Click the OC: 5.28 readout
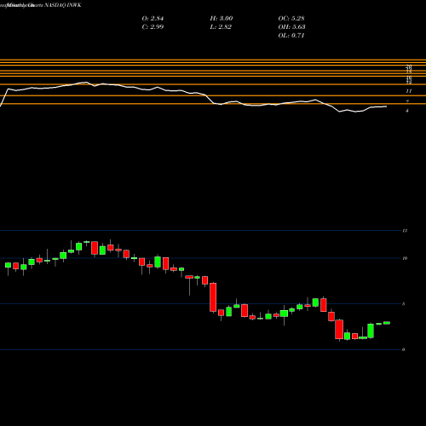Image resolution: width=426 pixels, height=426 pixels. tap(291, 19)
